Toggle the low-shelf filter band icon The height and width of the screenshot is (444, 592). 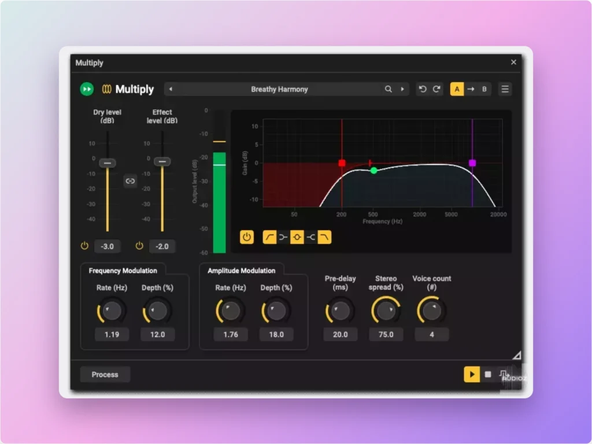click(x=283, y=237)
